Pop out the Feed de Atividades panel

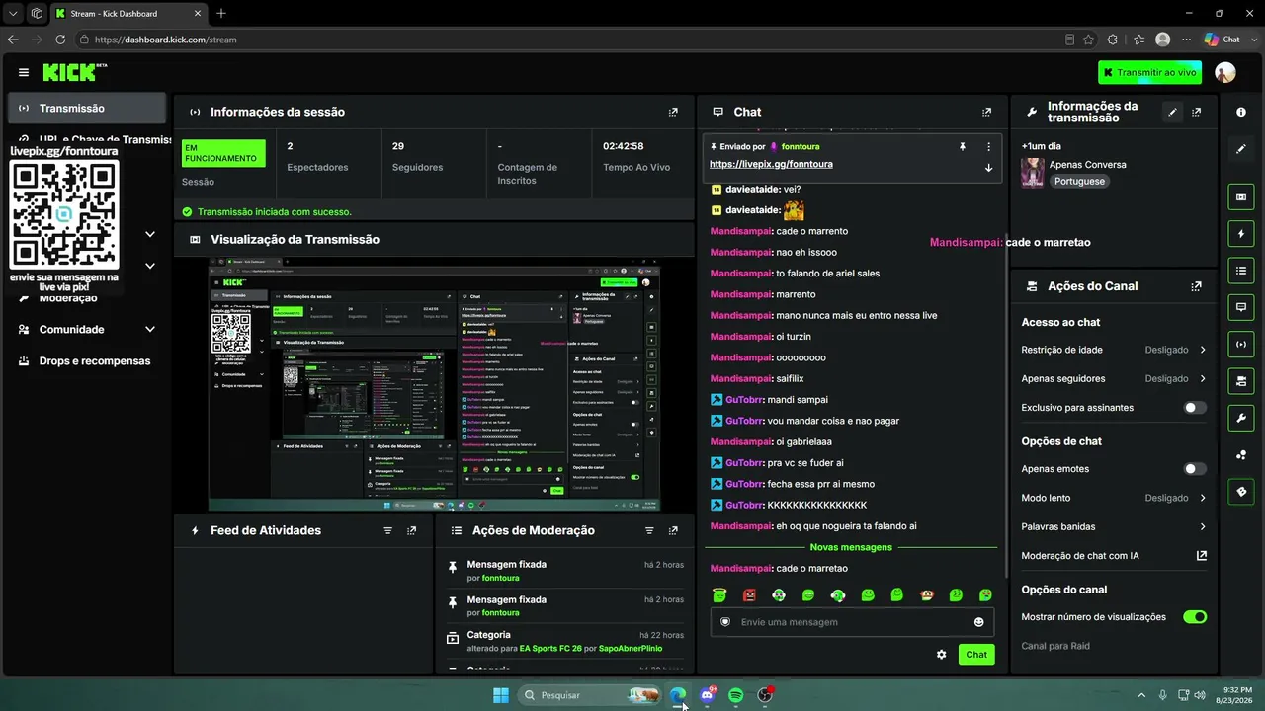(412, 530)
